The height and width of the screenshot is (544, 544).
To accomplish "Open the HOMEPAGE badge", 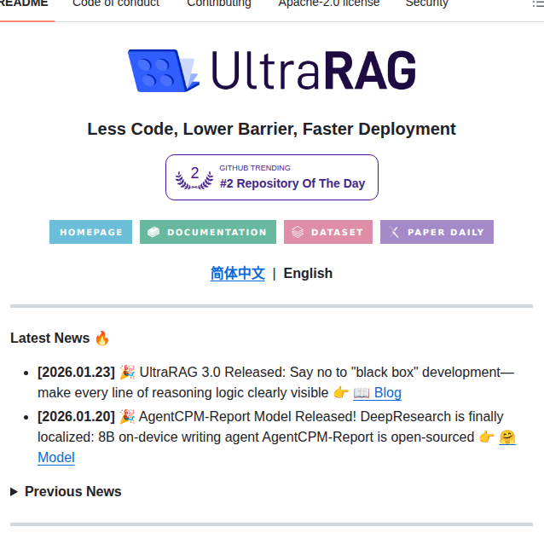I will tap(90, 232).
